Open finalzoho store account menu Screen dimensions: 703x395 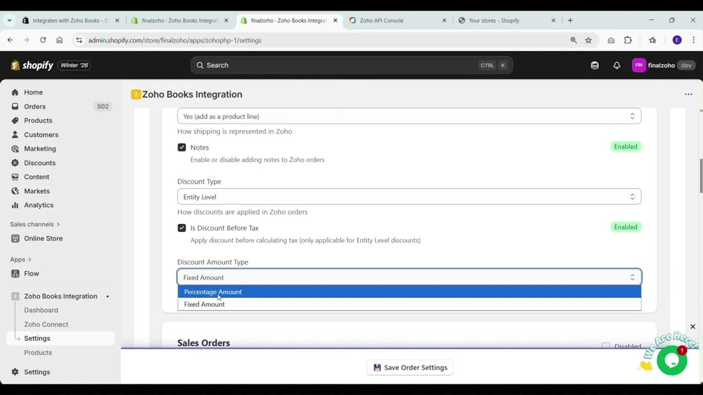pyautogui.click(x=663, y=65)
